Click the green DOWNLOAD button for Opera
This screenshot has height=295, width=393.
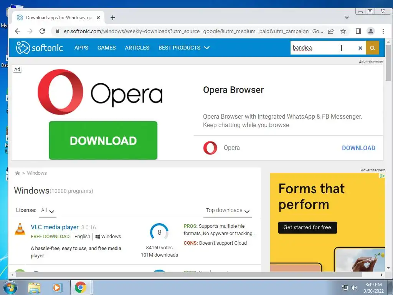[x=103, y=140]
